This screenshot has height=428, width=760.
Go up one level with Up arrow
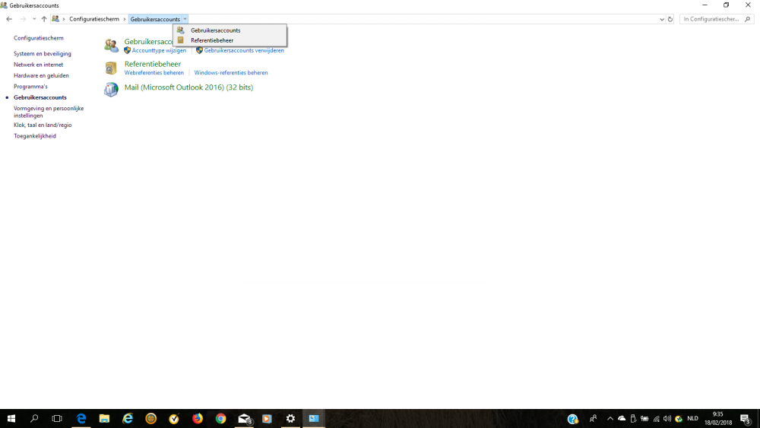click(x=44, y=19)
